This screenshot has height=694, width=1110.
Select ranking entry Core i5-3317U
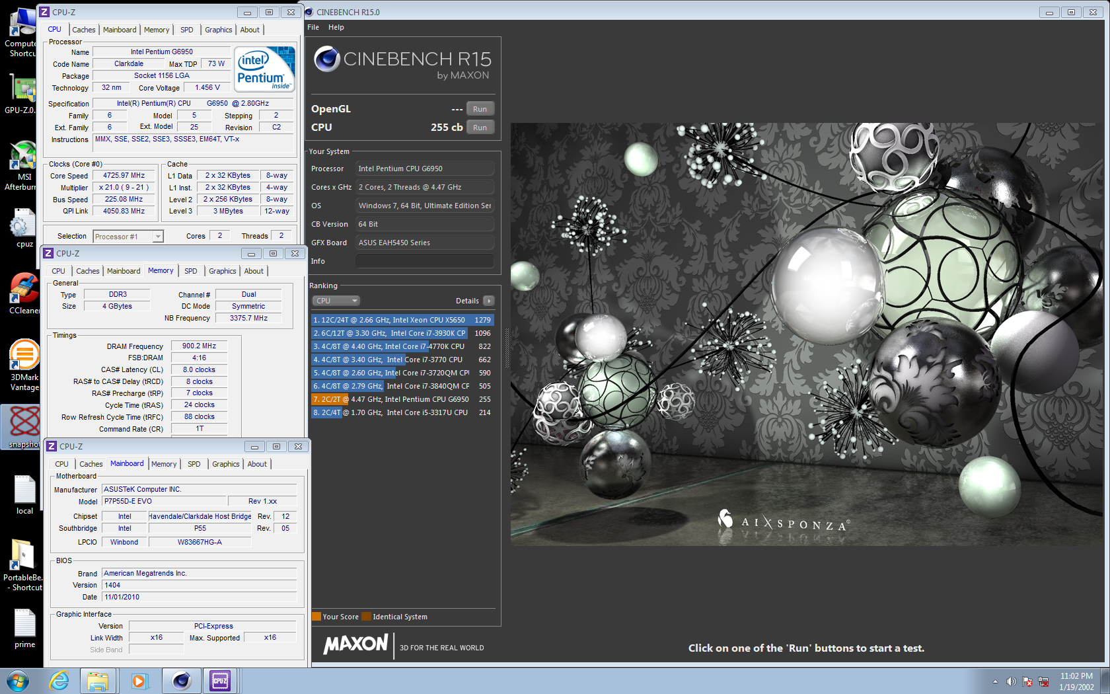click(402, 412)
